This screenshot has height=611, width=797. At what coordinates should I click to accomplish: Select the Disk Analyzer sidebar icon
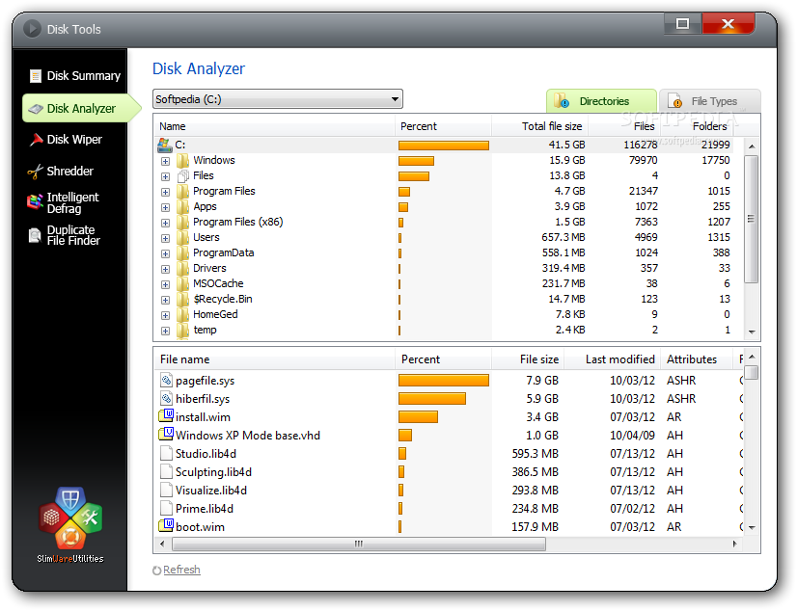tap(36, 109)
